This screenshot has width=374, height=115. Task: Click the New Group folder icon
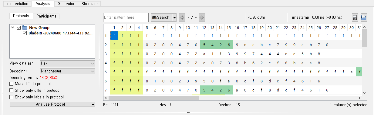point(25,27)
